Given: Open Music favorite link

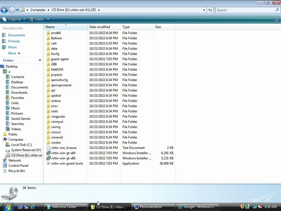Looking at the screenshot, I should pos(13,47).
